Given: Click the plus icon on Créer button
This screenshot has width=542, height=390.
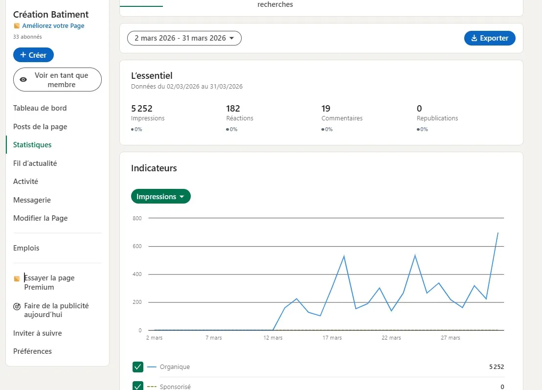Looking at the screenshot, I should [23, 55].
